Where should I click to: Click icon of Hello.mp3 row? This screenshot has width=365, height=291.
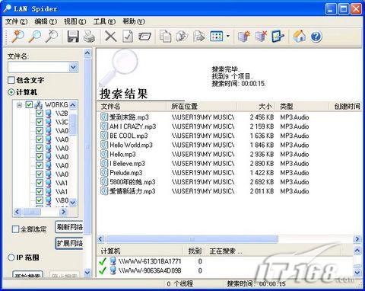104,154
